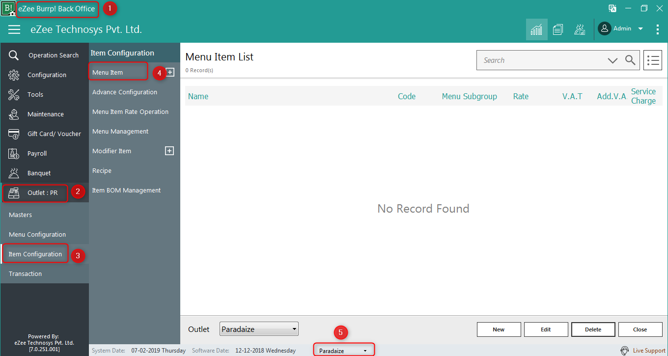Open the Maintenance sidebar section
The width and height of the screenshot is (668, 356).
(44, 114)
